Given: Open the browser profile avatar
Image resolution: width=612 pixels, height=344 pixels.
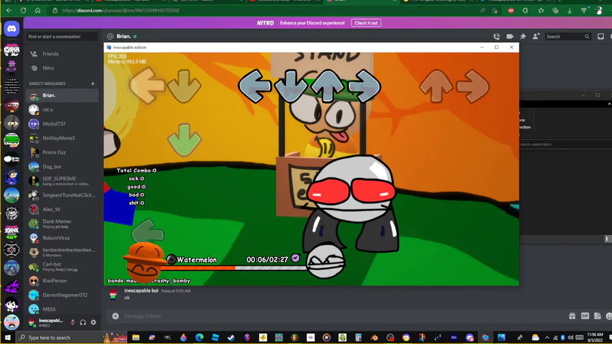Looking at the screenshot, I should (599, 10).
